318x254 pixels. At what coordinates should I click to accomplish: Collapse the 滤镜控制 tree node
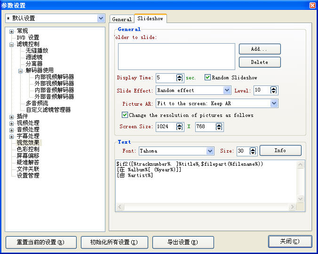[12, 44]
